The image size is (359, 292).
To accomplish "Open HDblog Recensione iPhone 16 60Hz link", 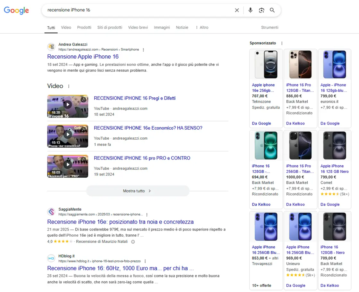I will (x=120, y=268).
